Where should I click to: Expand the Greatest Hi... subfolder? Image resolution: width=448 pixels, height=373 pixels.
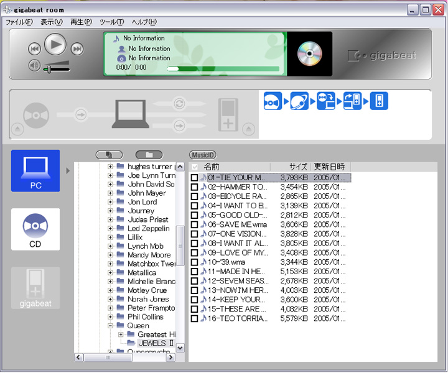tap(121, 334)
